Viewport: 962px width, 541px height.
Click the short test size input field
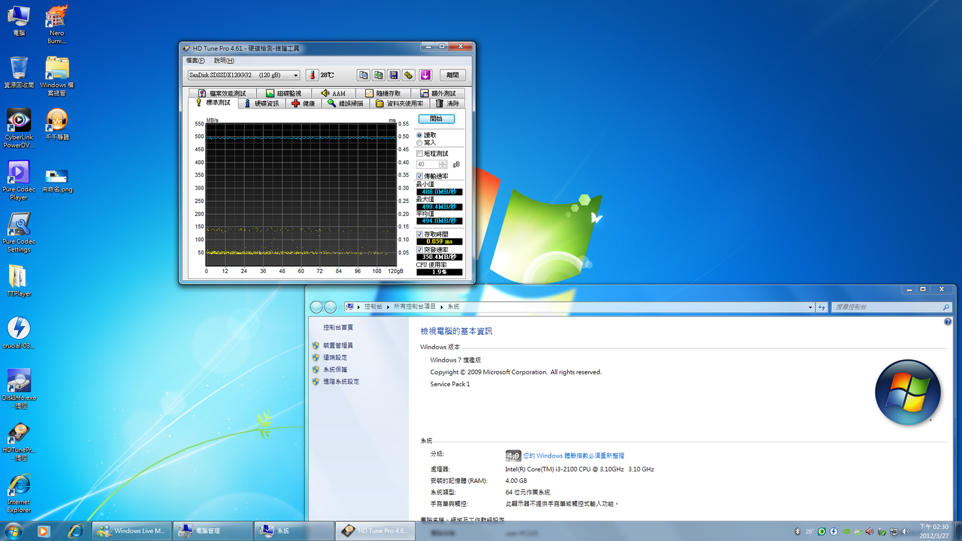pos(427,164)
